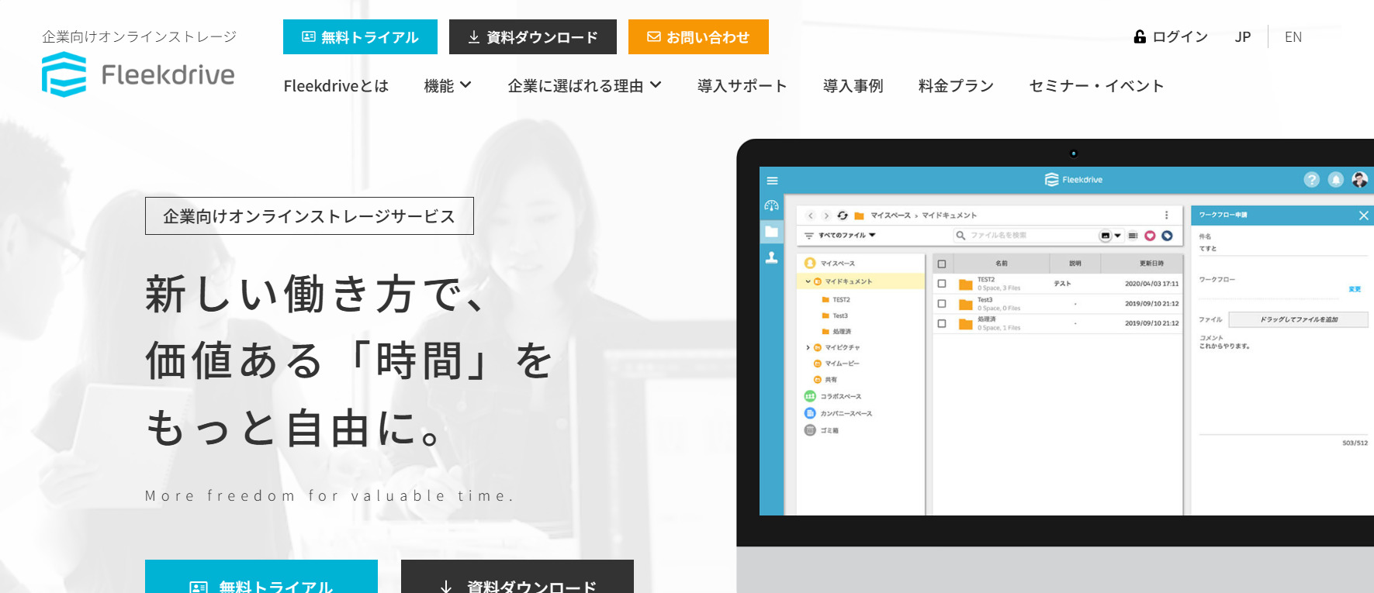
Task: Click the ゴミ箱 trash icon
Action: [x=810, y=430]
